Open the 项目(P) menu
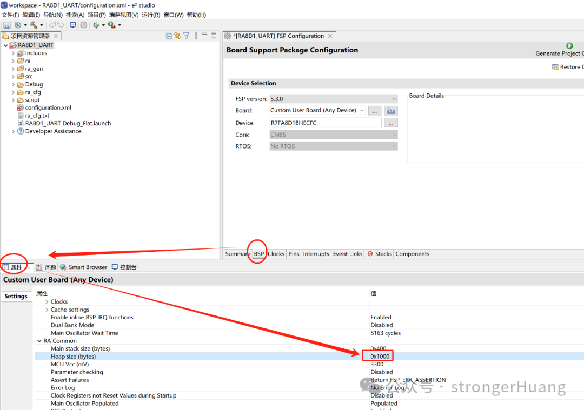 97,15
